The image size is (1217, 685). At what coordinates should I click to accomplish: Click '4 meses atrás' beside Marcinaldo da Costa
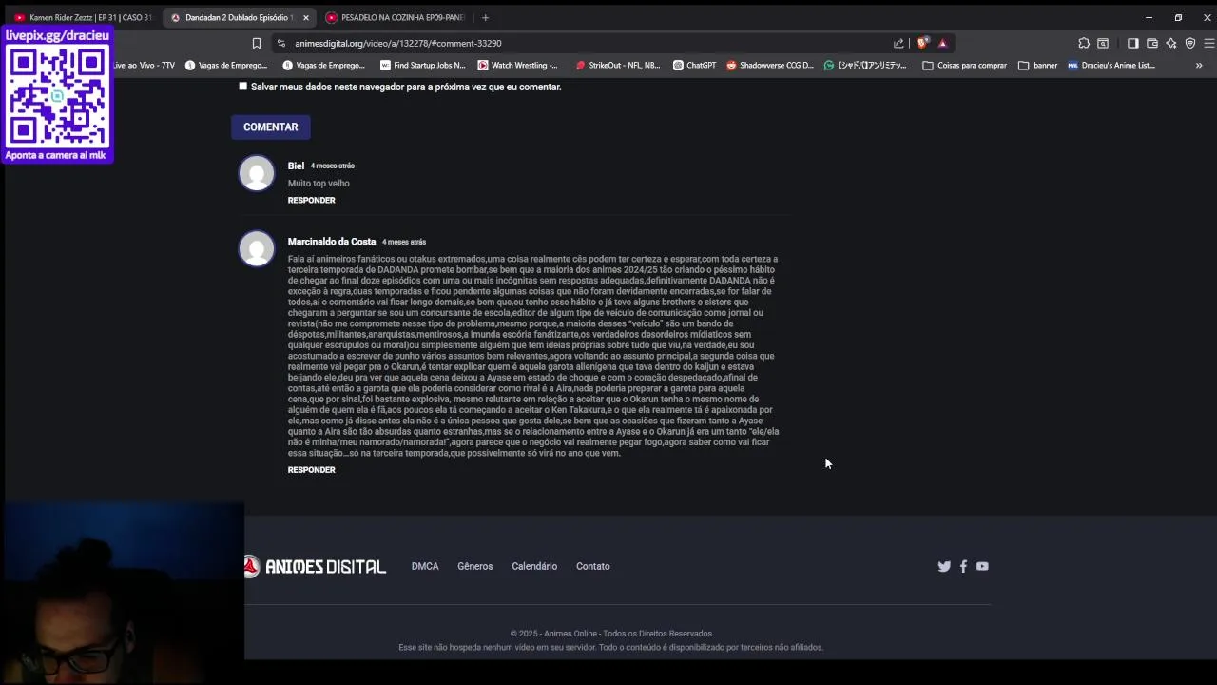click(x=404, y=242)
